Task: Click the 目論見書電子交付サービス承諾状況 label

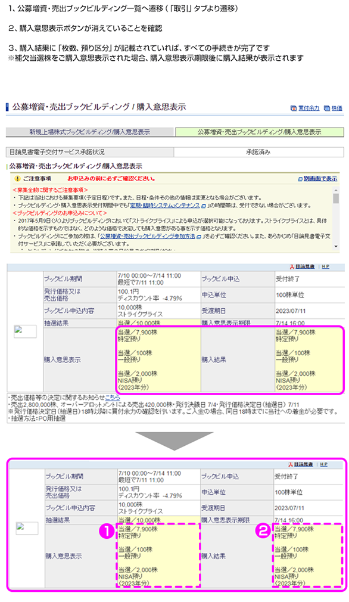Action: pos(57,152)
